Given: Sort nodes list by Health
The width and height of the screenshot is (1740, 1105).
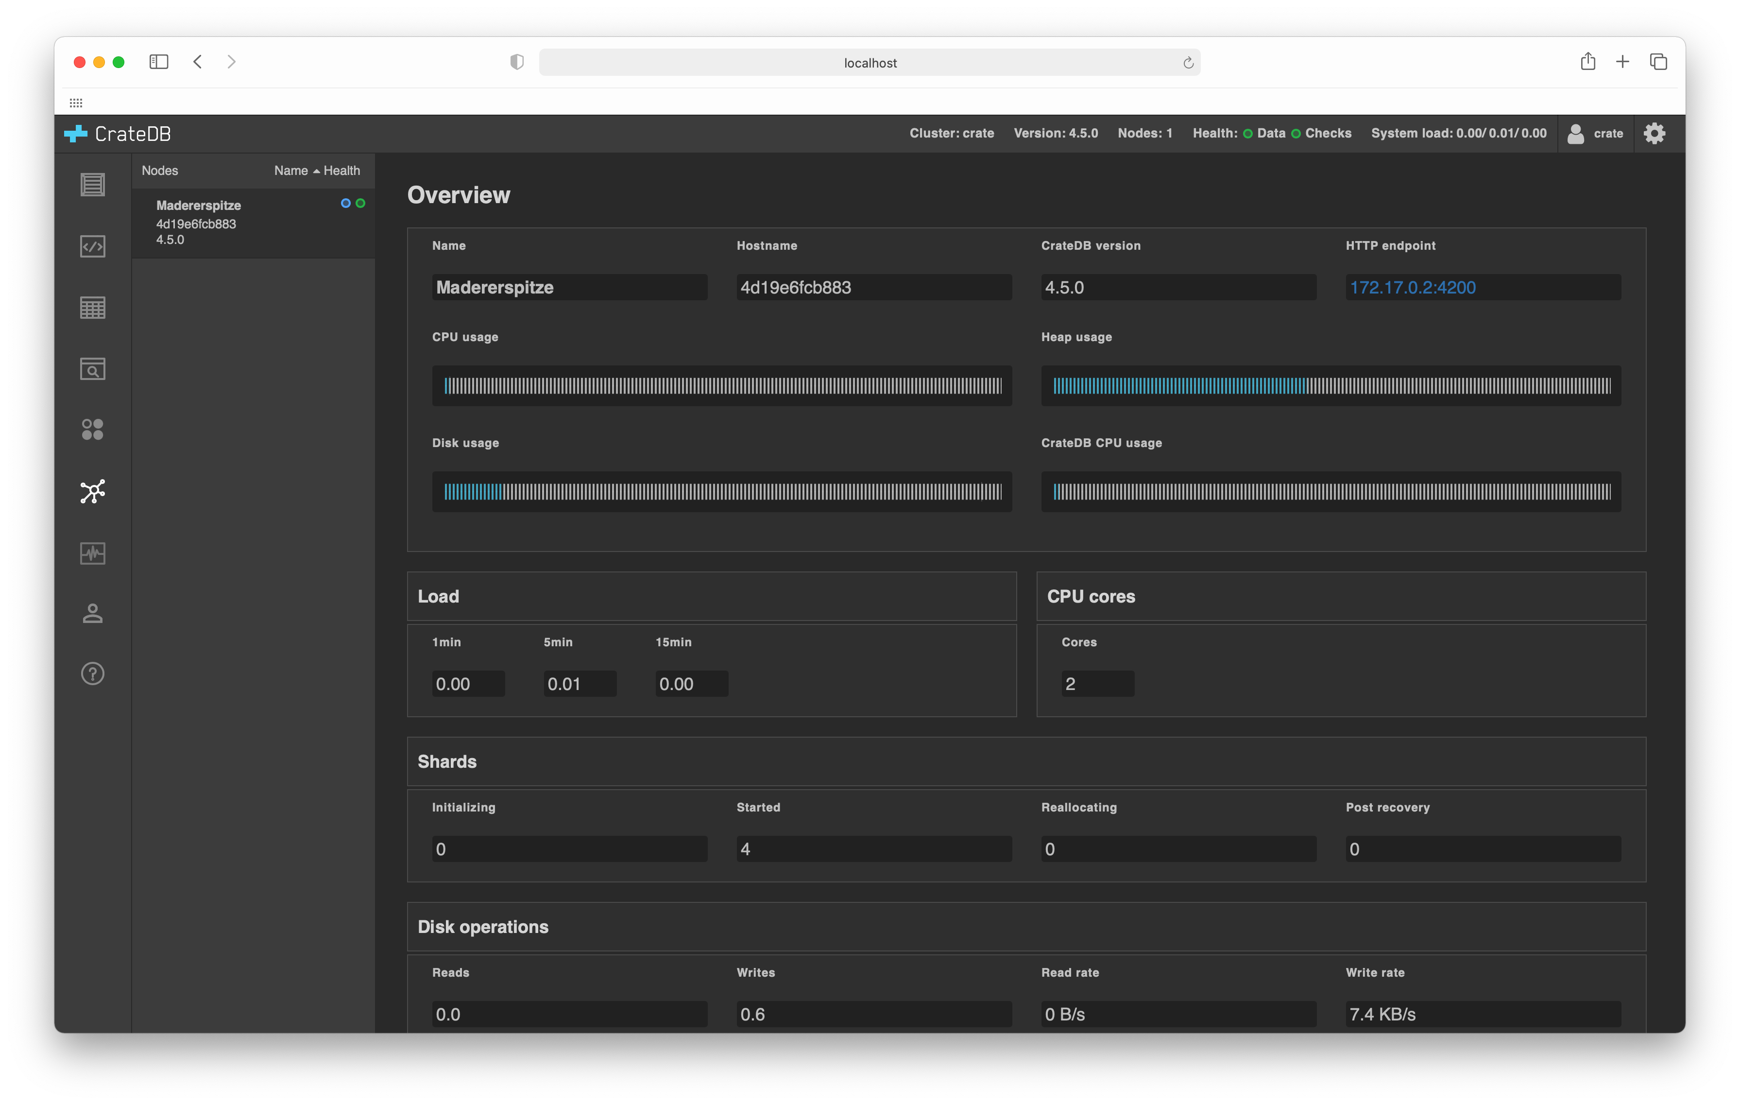Looking at the screenshot, I should pos(342,171).
